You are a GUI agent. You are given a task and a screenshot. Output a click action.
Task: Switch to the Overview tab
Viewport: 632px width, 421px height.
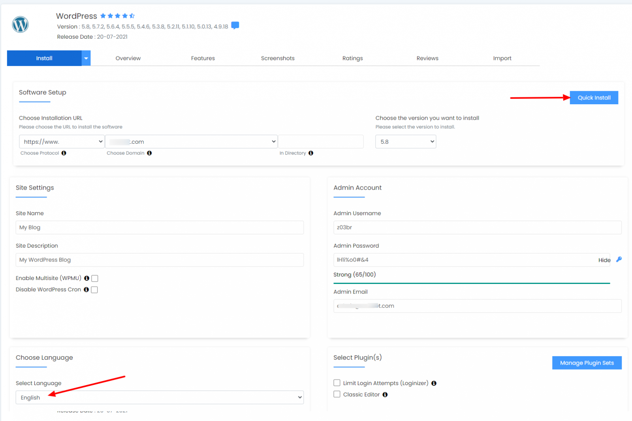click(x=128, y=58)
